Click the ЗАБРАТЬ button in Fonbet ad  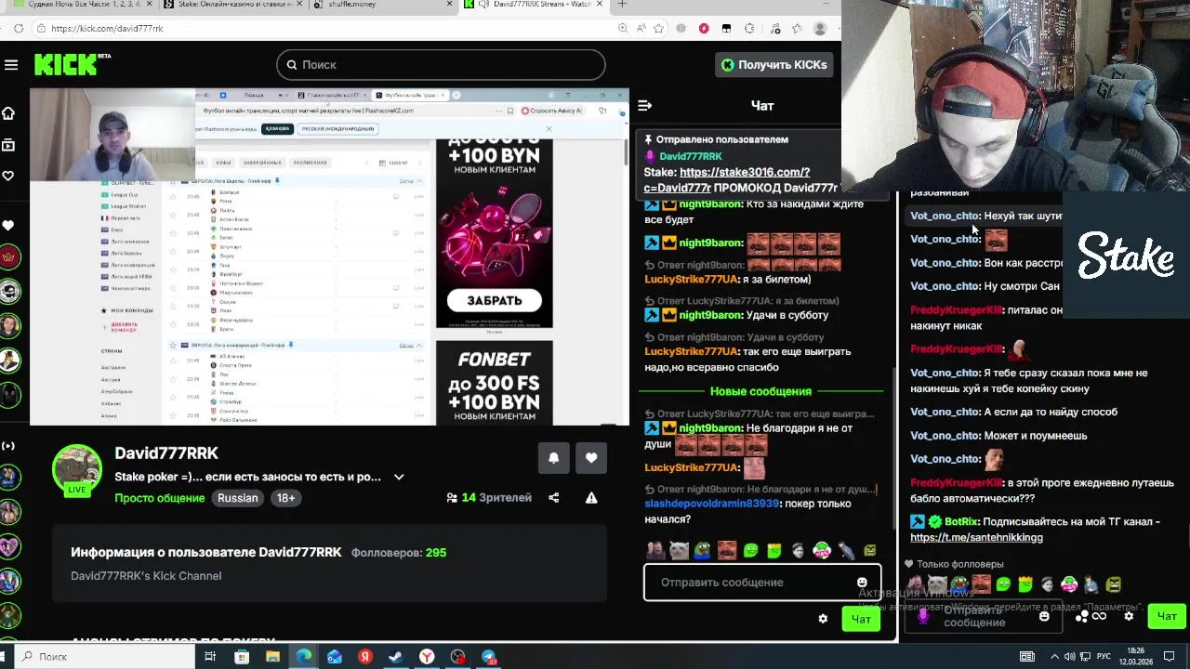pos(495,300)
